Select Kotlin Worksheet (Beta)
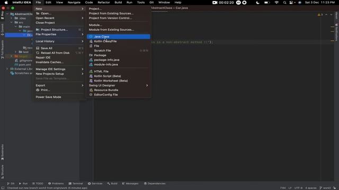 tap(118, 81)
